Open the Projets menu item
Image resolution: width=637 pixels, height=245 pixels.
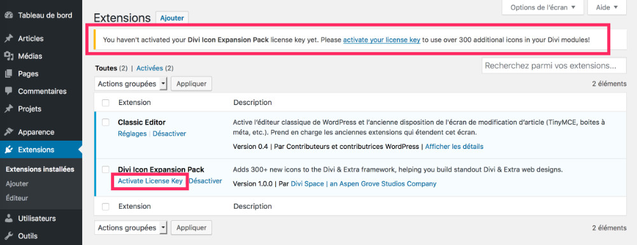[x=41, y=109]
